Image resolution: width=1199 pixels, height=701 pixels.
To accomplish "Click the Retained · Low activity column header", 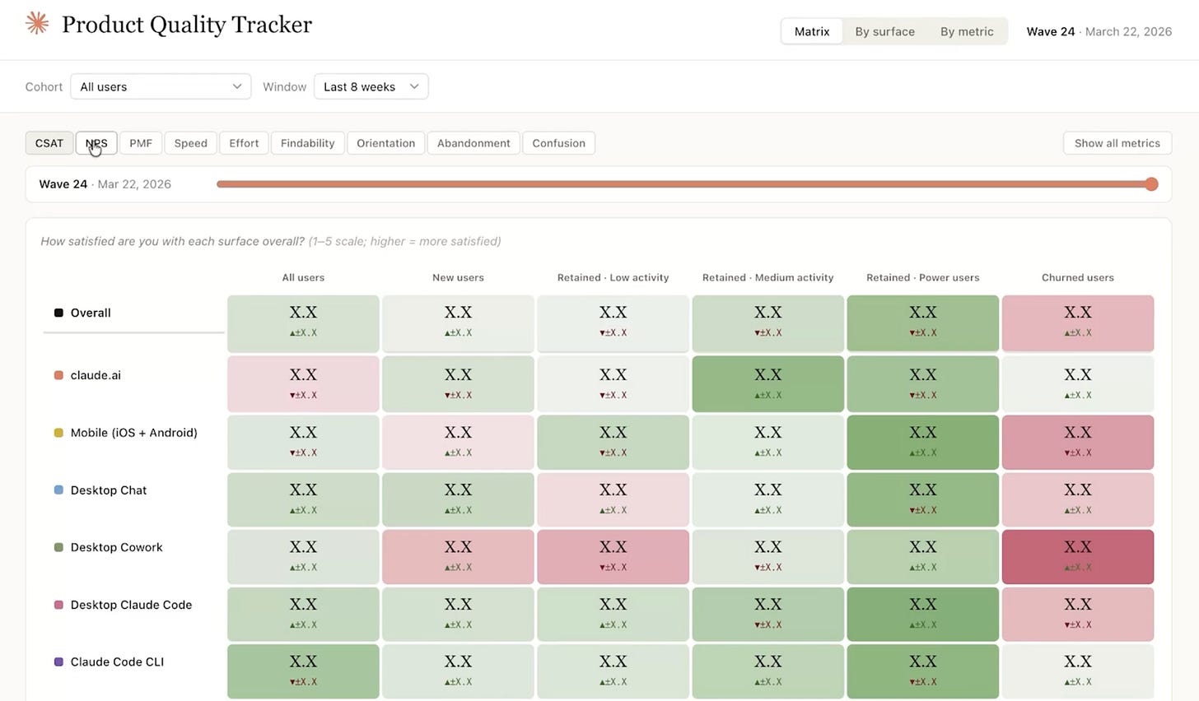I will point(613,277).
